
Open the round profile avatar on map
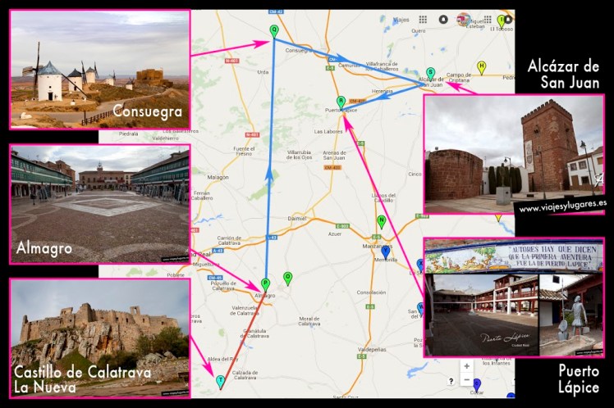click(x=464, y=18)
